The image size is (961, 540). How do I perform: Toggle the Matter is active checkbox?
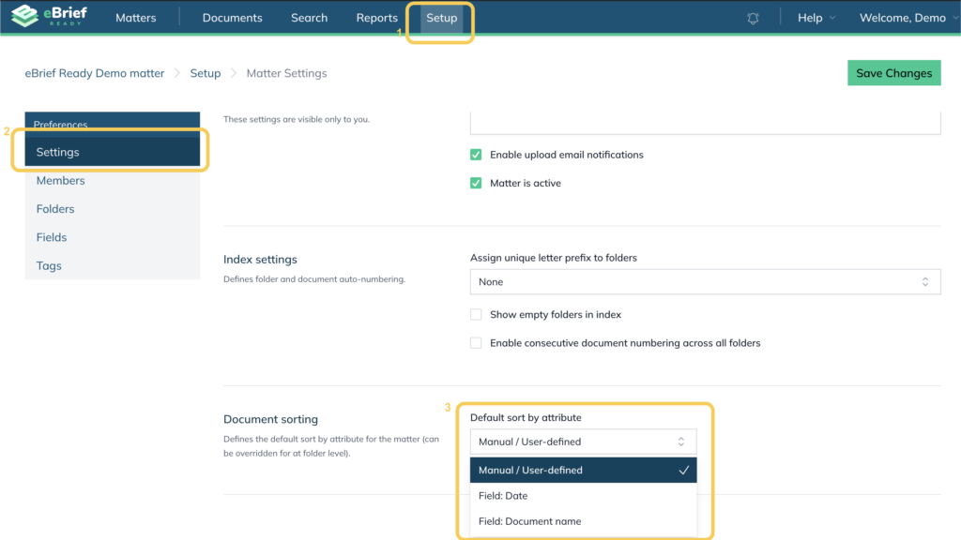[x=476, y=183]
